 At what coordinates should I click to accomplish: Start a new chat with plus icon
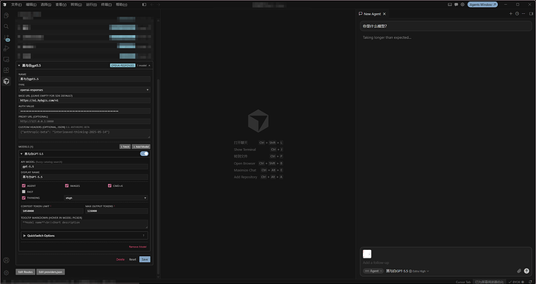(x=510, y=14)
